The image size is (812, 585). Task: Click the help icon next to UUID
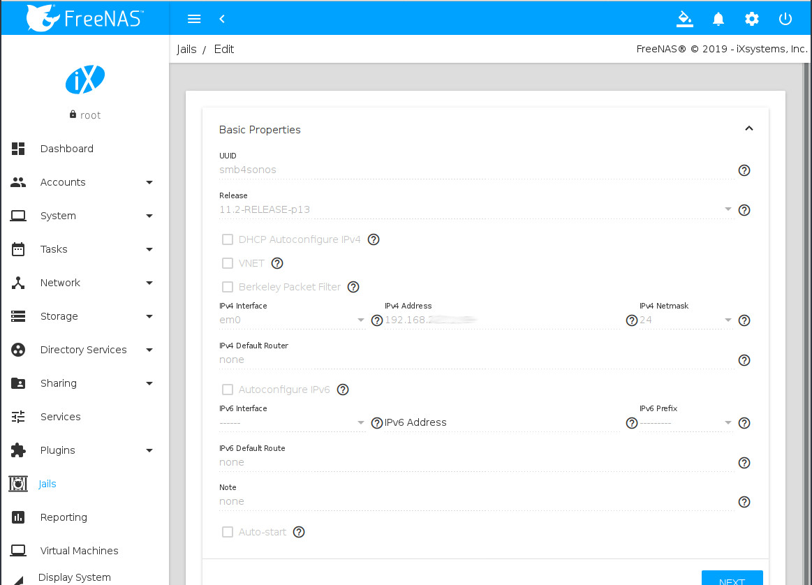744,170
